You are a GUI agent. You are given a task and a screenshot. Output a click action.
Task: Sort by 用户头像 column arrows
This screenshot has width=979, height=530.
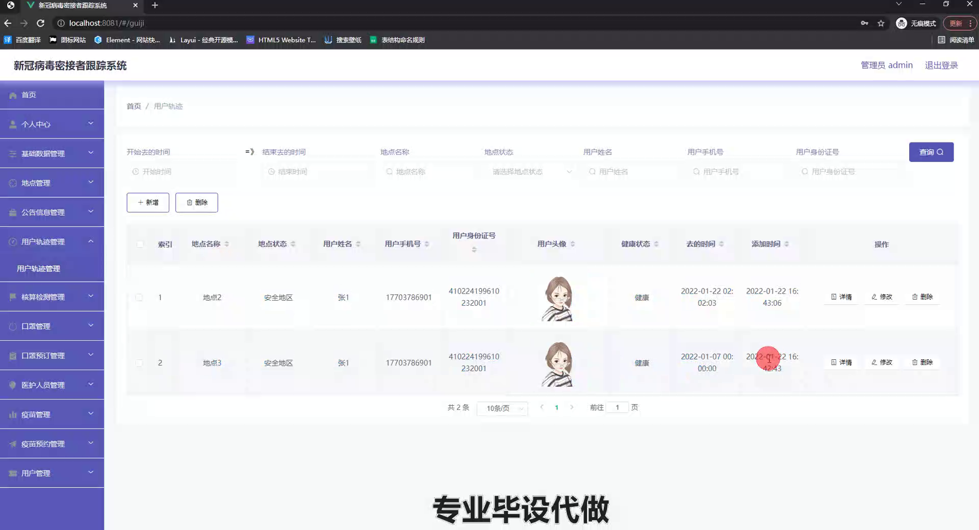coord(573,244)
